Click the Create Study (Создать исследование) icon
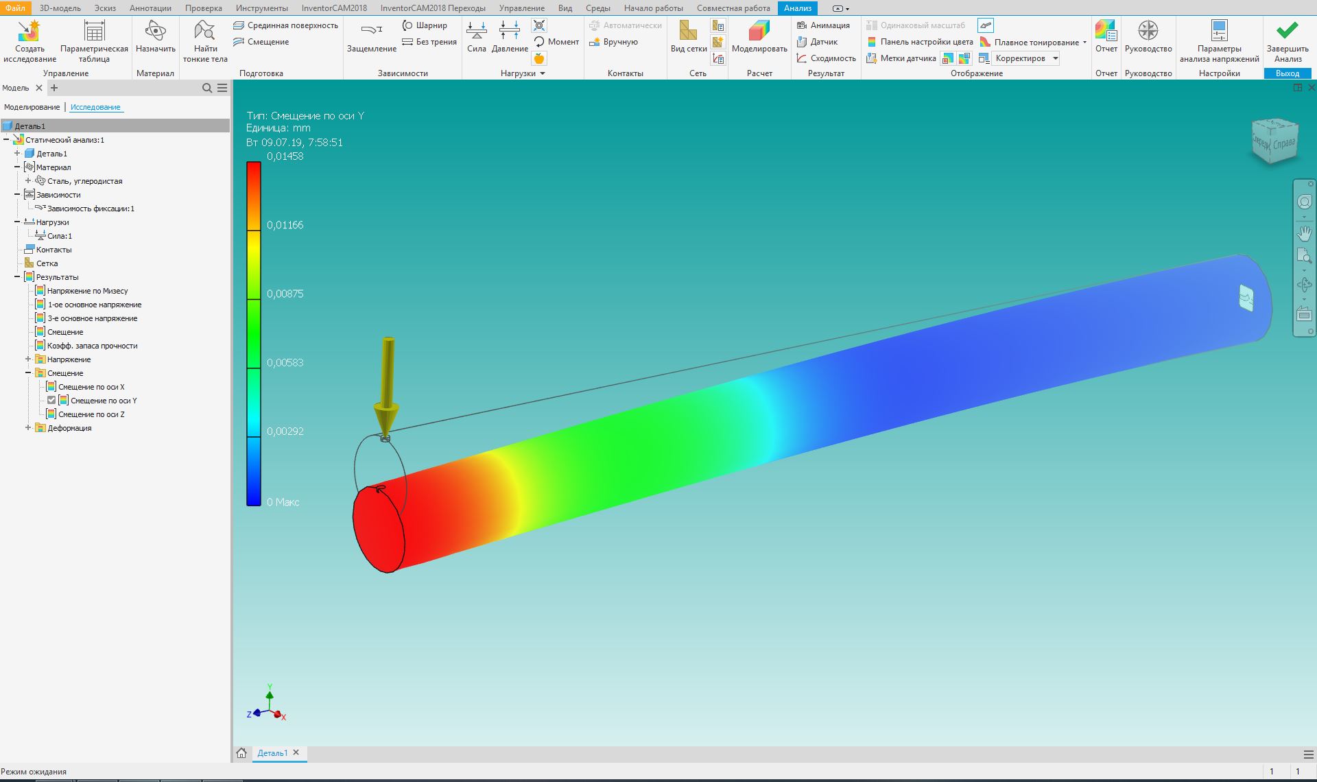1317x782 pixels. [x=29, y=32]
